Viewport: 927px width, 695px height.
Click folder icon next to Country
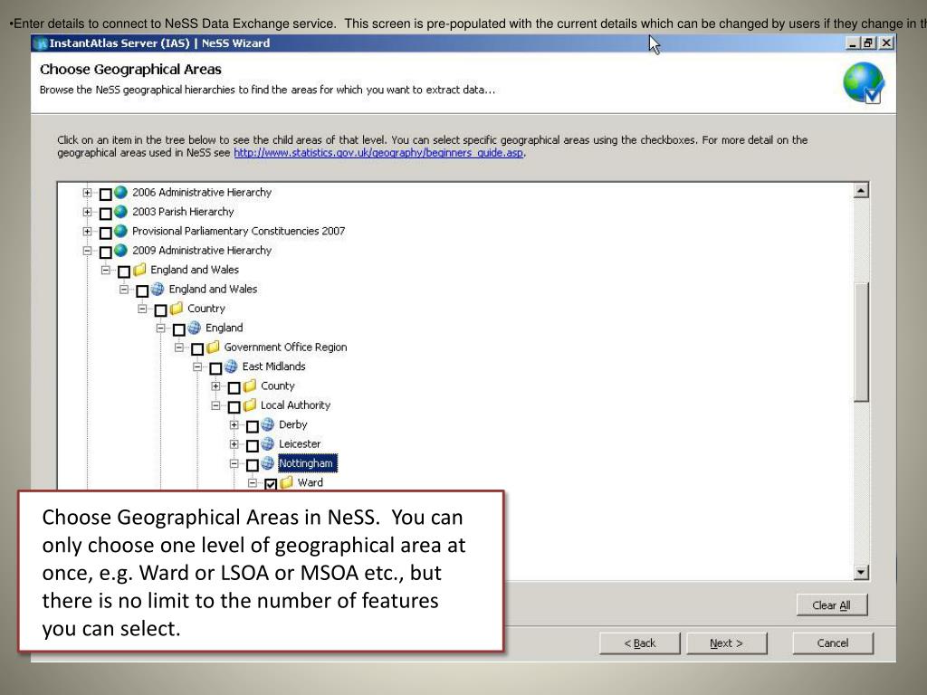coord(177,309)
